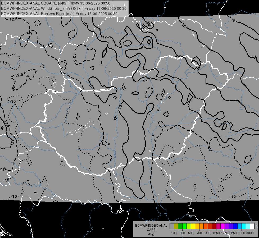This screenshot has height=238, width=259.
Task: Pick the magenta legend swatch
Action: 223,226
